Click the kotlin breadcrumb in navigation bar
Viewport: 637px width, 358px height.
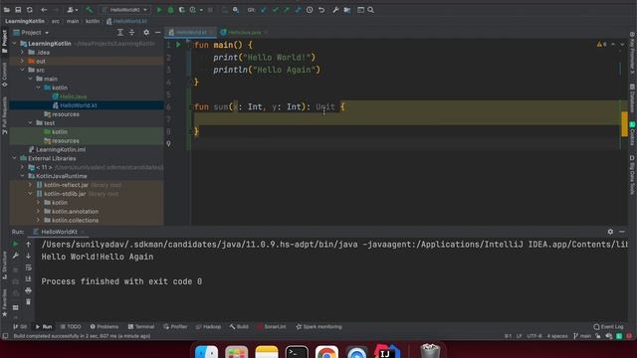click(x=93, y=21)
